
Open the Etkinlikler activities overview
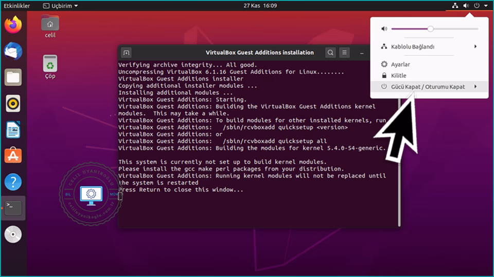point(16,6)
